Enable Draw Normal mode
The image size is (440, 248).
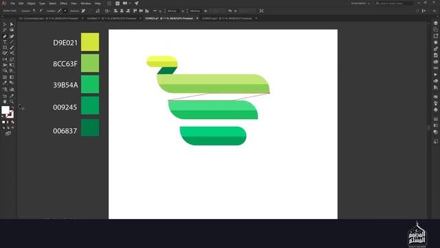point(3,127)
